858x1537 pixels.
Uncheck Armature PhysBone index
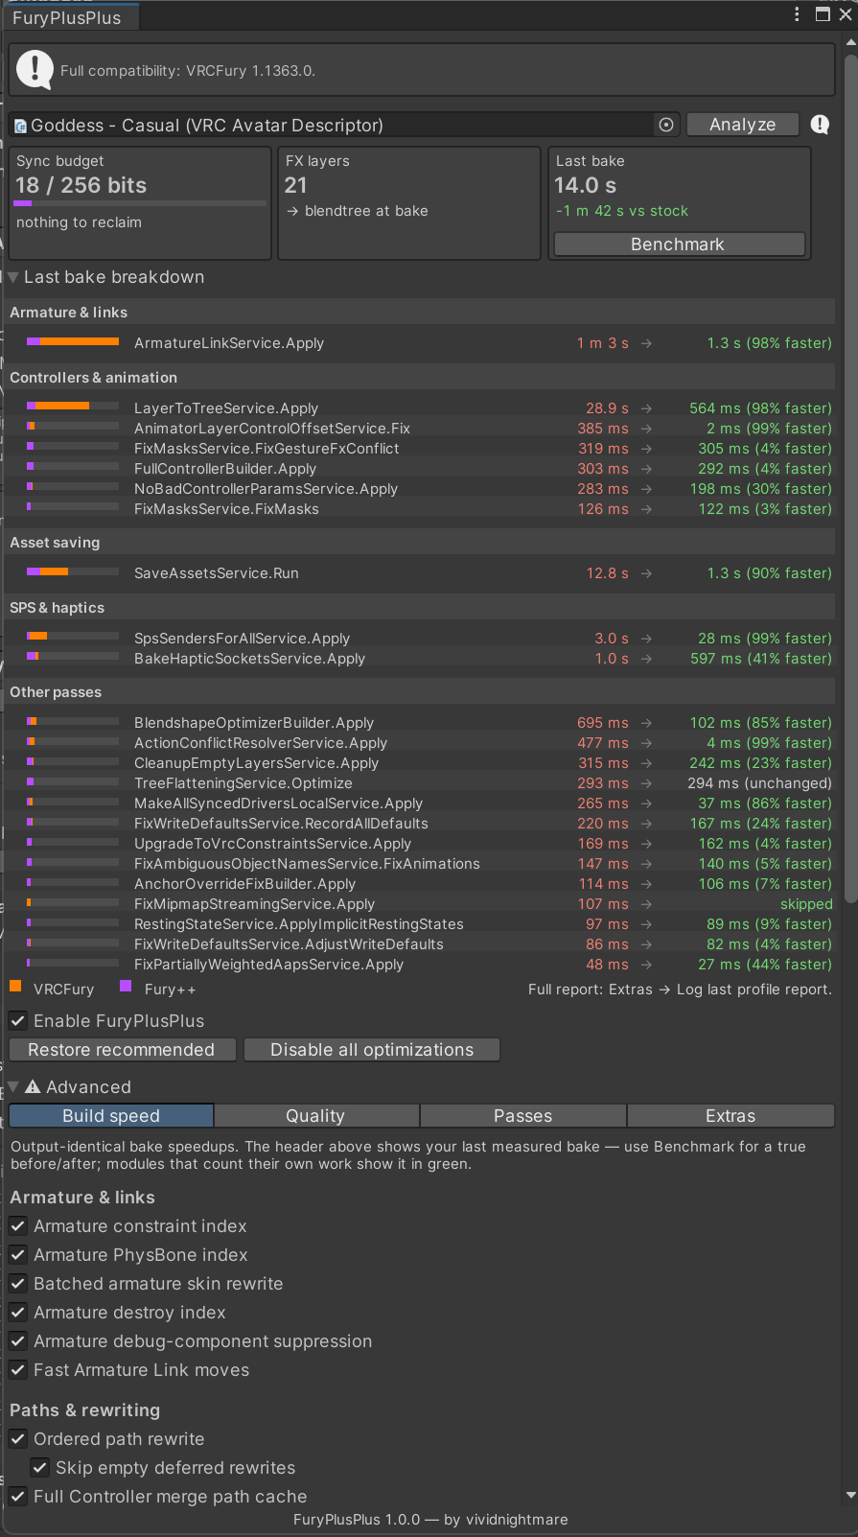click(18, 1254)
